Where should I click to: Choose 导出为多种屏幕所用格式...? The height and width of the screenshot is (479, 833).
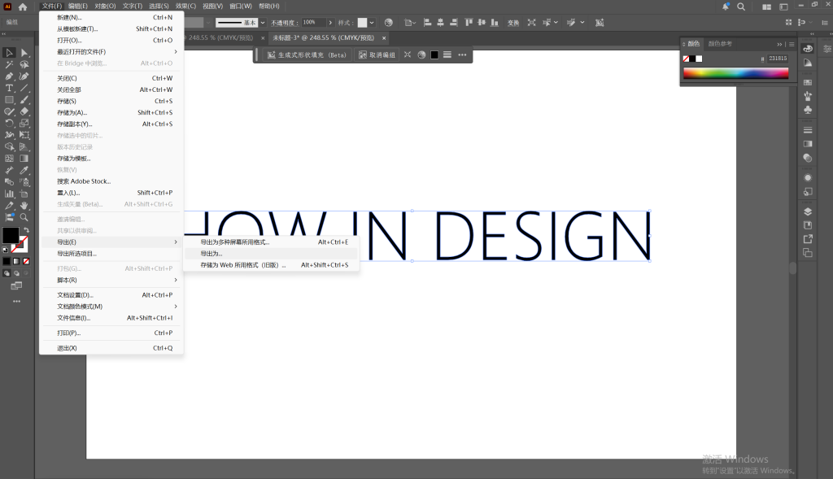pos(272,242)
